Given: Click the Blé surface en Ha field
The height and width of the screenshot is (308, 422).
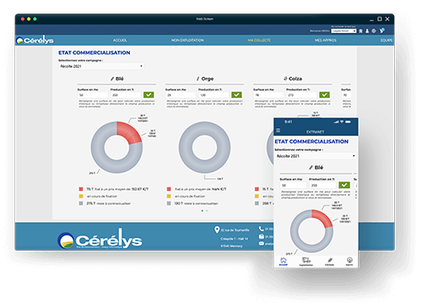Looking at the screenshot, I should pos(93,95).
